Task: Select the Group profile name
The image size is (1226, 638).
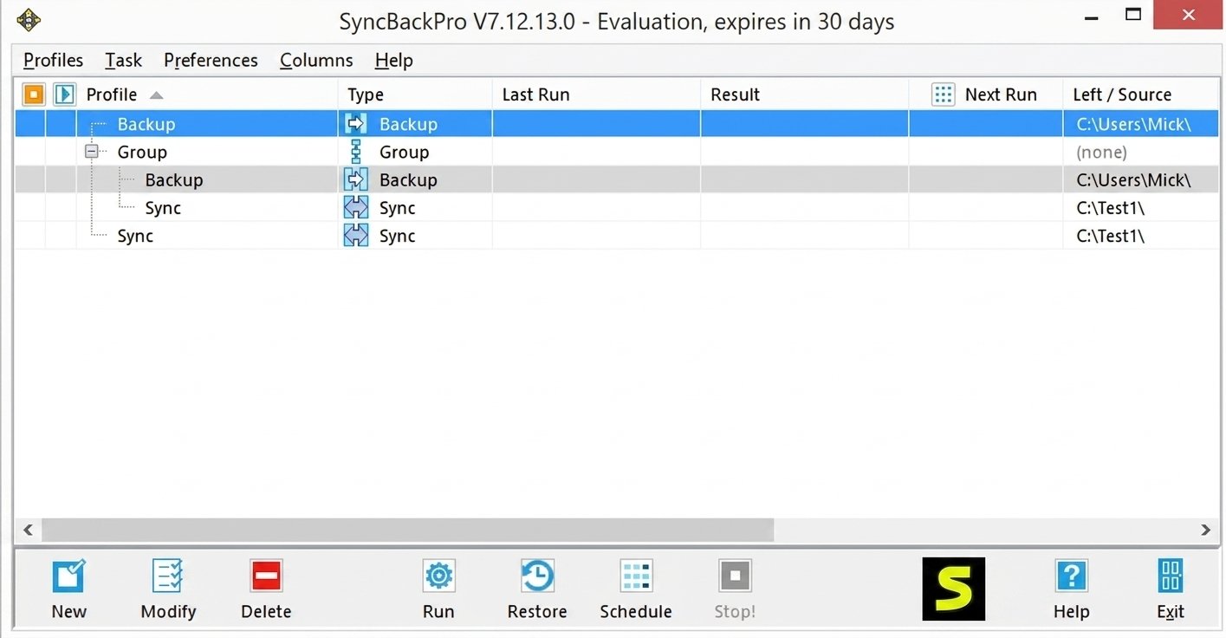Action: (x=142, y=152)
